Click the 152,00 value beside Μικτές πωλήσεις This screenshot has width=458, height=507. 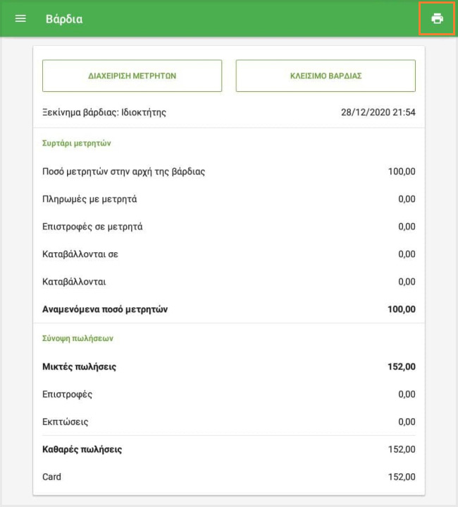tap(402, 367)
